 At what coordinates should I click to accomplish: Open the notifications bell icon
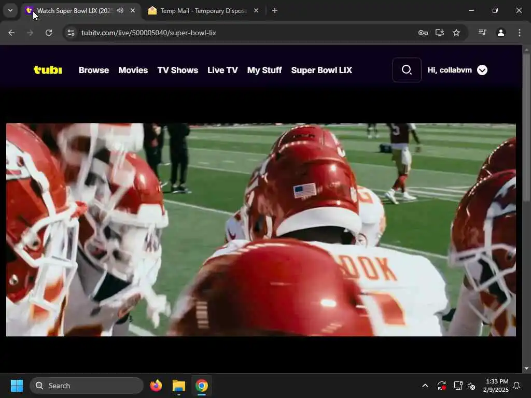(517, 386)
